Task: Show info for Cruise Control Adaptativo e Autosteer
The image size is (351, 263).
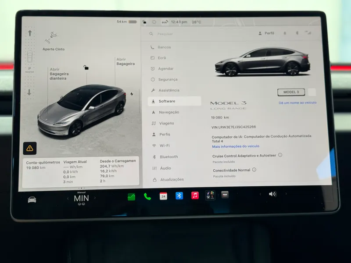Action: [280, 155]
